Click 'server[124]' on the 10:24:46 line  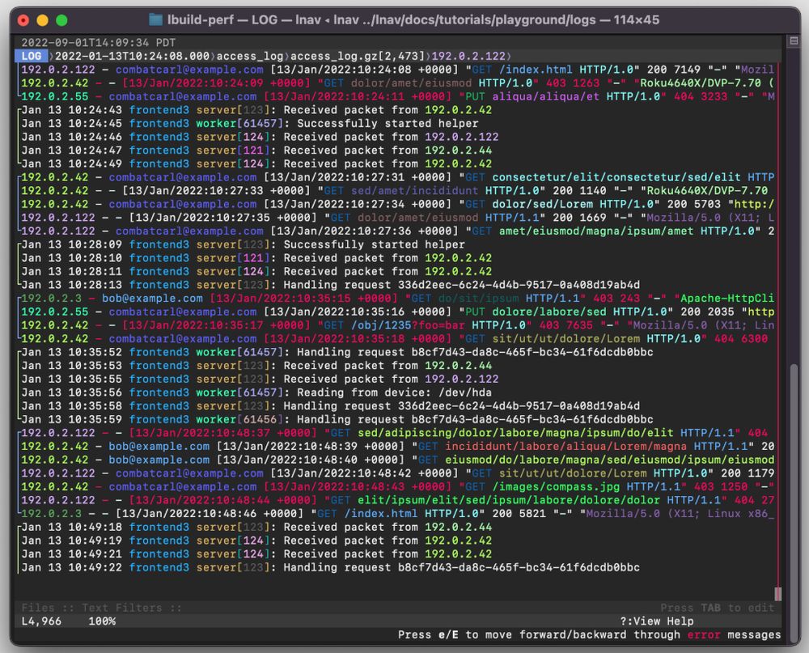[x=233, y=137]
